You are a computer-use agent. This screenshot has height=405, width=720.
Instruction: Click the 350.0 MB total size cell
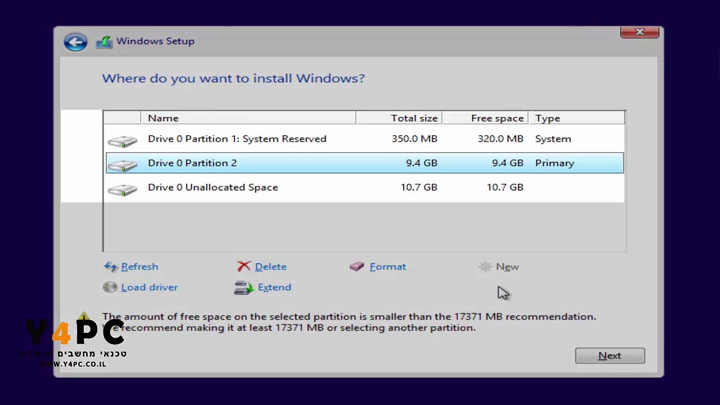[415, 139]
